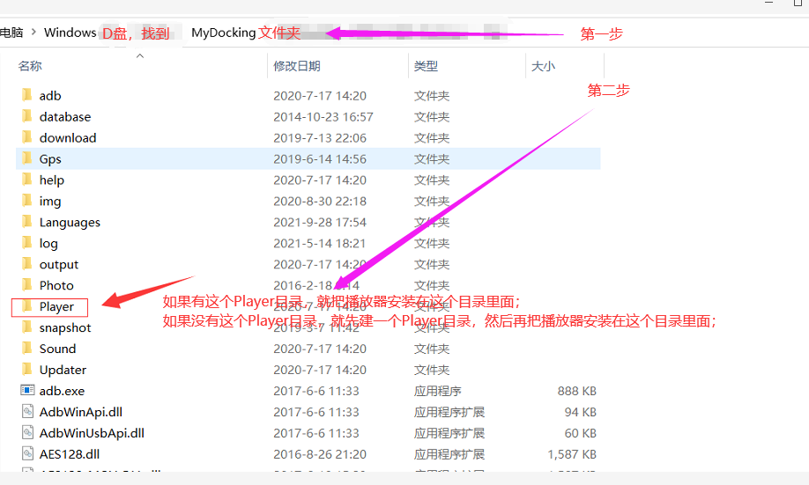Select the Sound folder name
Image resolution: width=809 pixels, height=485 pixels.
[57, 349]
